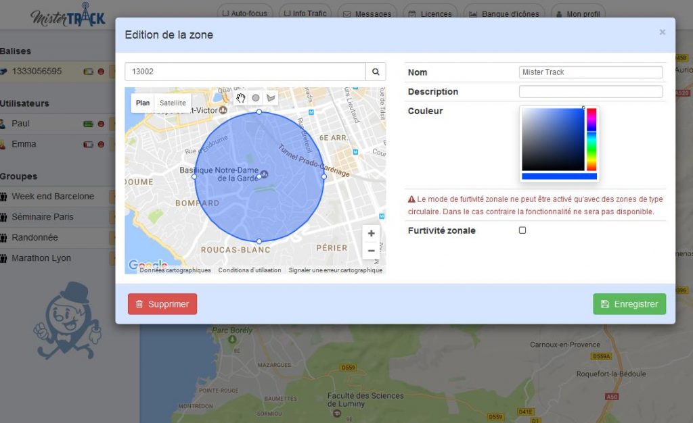Select user Emma in Utilisateurs

(24, 144)
